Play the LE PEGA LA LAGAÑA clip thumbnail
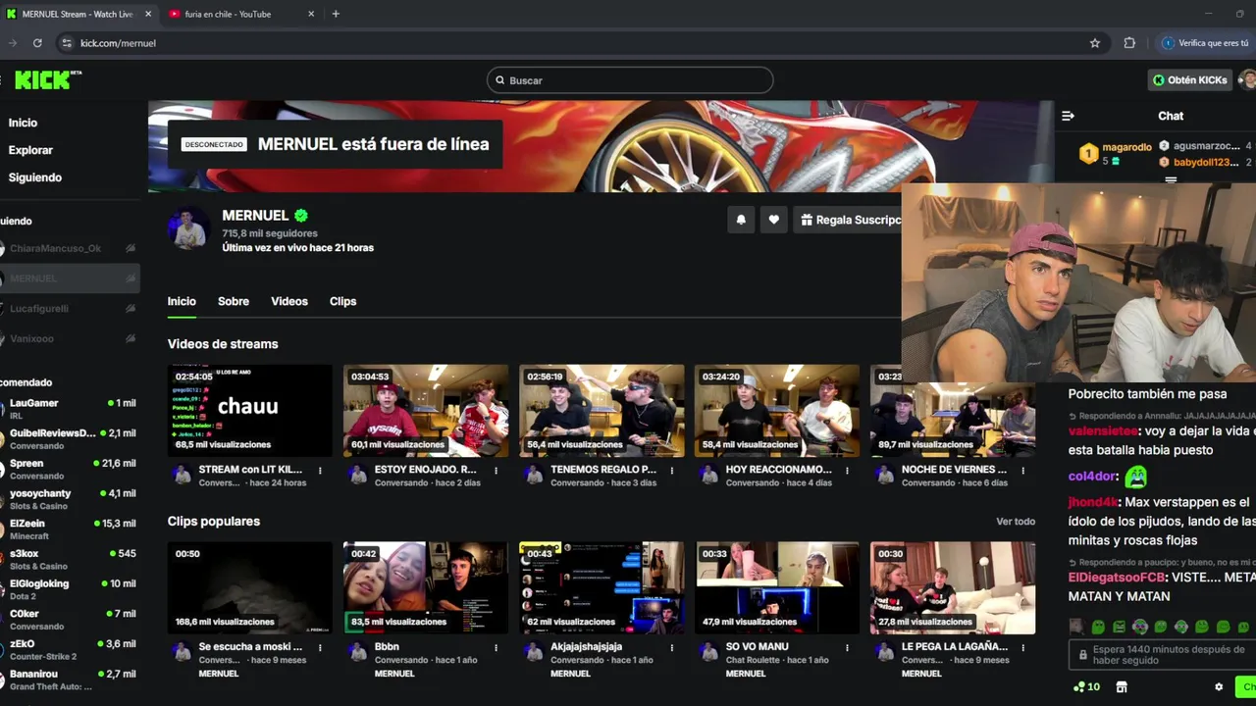 click(953, 587)
